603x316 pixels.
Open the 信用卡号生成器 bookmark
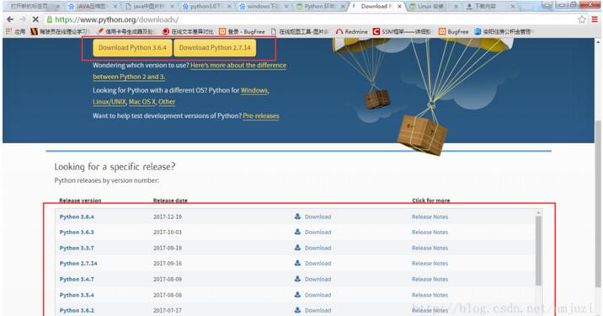click(x=125, y=31)
